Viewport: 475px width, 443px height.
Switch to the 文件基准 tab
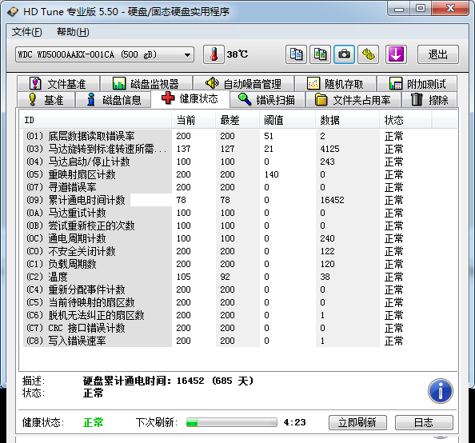58,84
